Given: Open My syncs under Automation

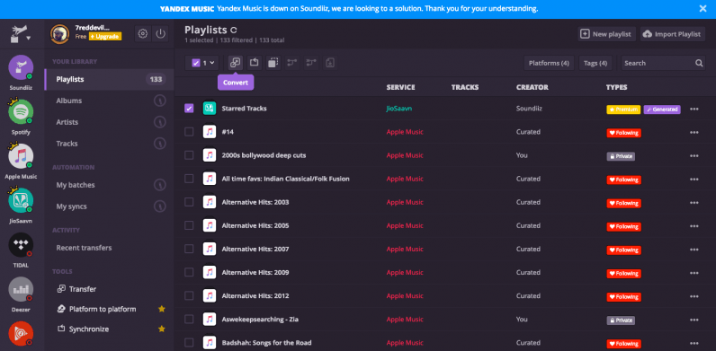Looking at the screenshot, I should pyautogui.click(x=109, y=206).
